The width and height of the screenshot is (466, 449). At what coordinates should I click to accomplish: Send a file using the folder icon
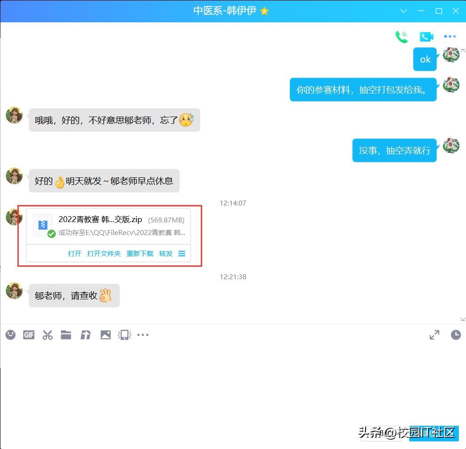tap(66, 335)
